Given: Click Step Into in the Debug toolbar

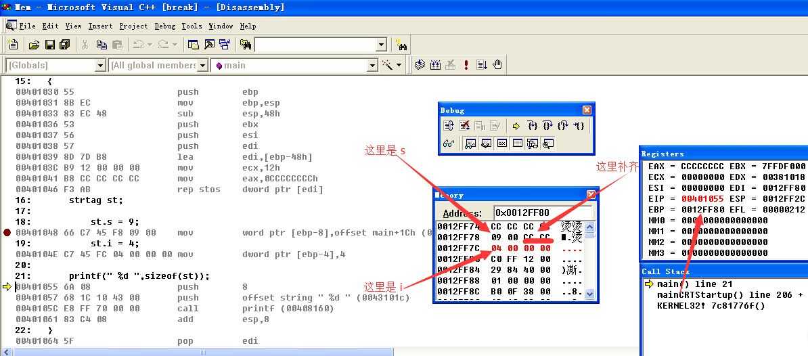Looking at the screenshot, I should [533, 126].
